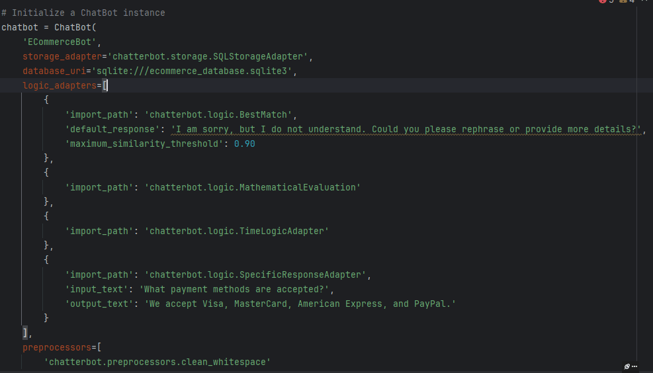The height and width of the screenshot is (373, 653).
Task: Click 'chatterbot.preprocessors.clean_whitespace' string
Action: pos(157,362)
